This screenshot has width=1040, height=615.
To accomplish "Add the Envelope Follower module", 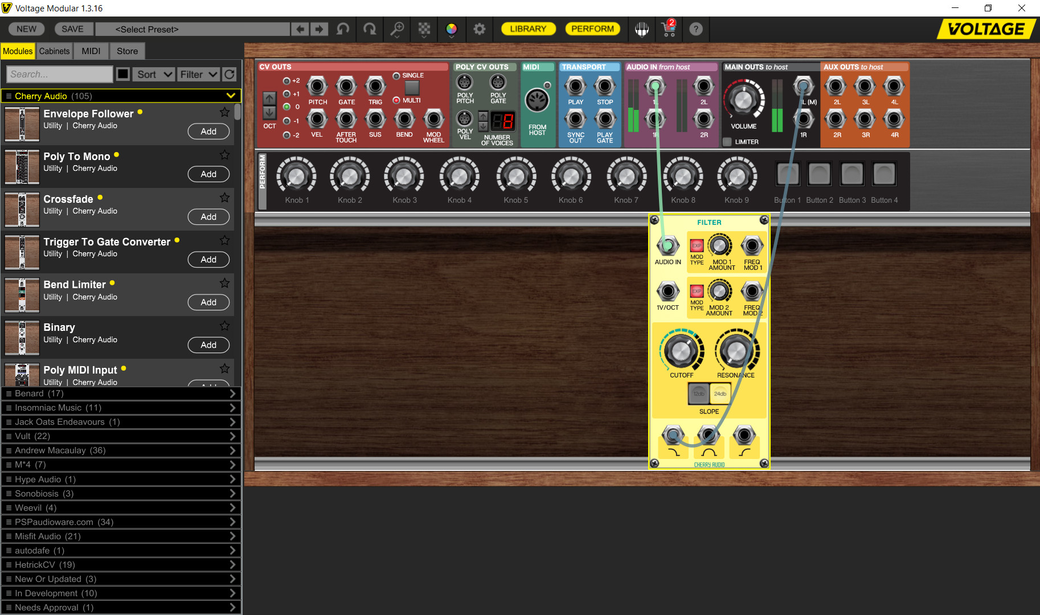I will pos(208,132).
